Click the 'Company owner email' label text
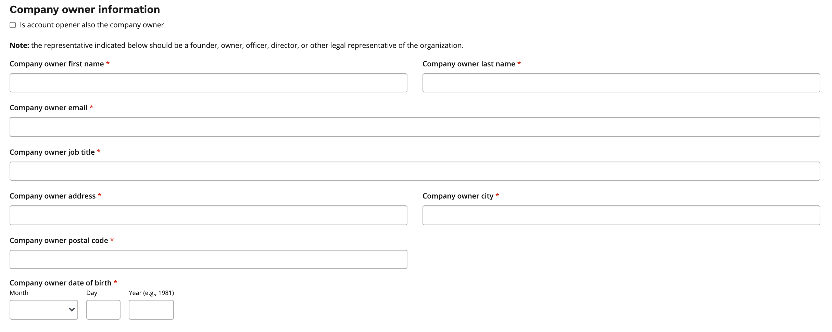832x332 pixels. (48, 108)
